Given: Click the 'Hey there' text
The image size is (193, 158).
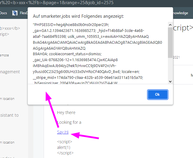Looking at the screenshot, I should [x=66, y=113].
